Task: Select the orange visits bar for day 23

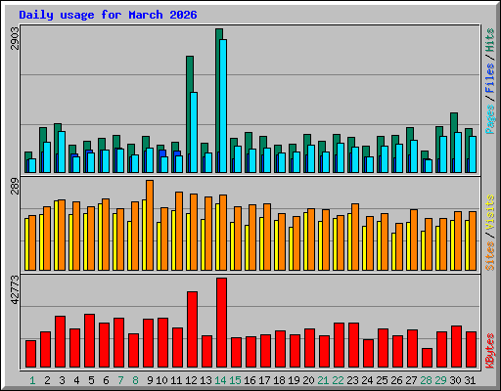Action: point(355,237)
